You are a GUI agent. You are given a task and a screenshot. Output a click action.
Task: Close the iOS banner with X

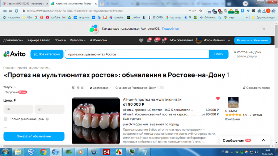[264, 29]
